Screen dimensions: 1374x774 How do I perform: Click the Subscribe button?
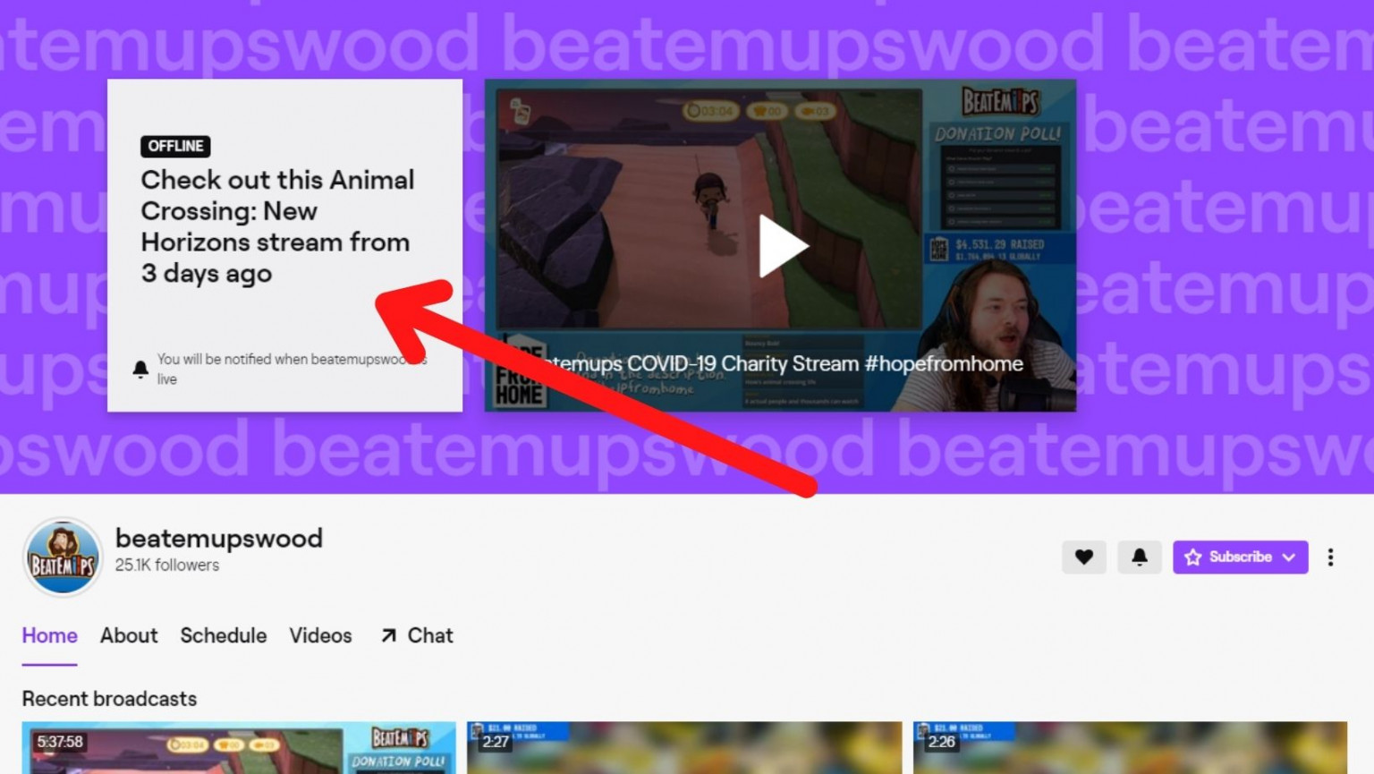[1240, 557]
